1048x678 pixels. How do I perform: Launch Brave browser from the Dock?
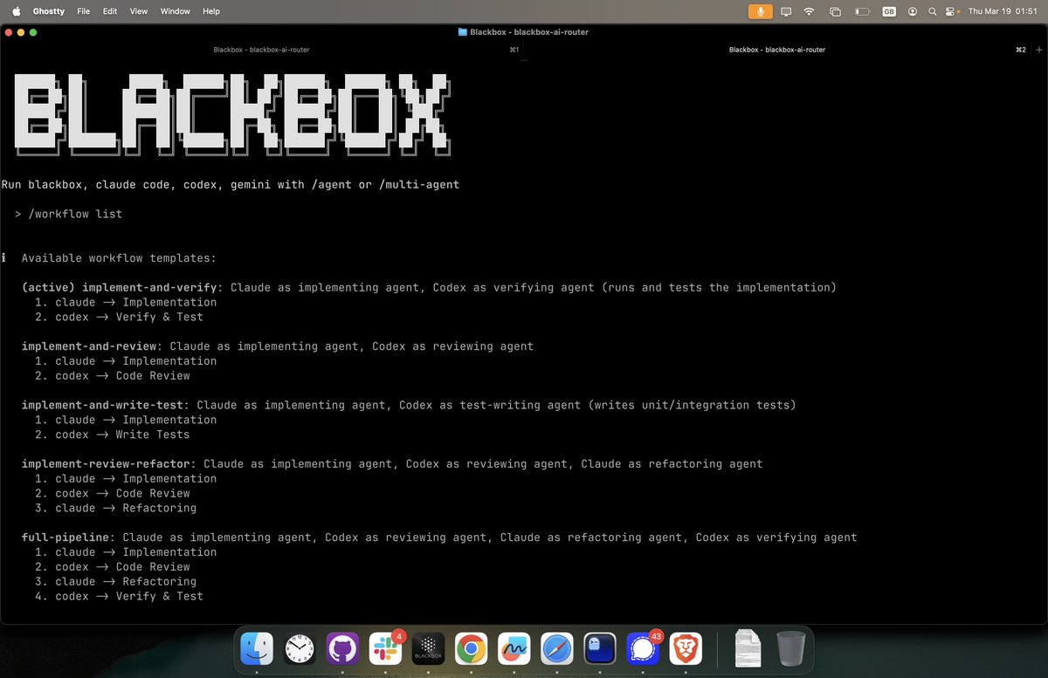(x=686, y=648)
